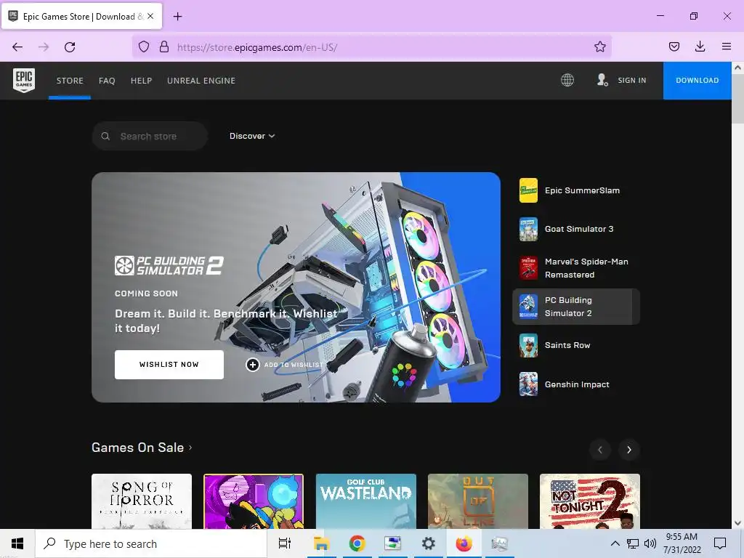Click the browser forward arrow
This screenshot has width=744, height=558.
point(44,47)
